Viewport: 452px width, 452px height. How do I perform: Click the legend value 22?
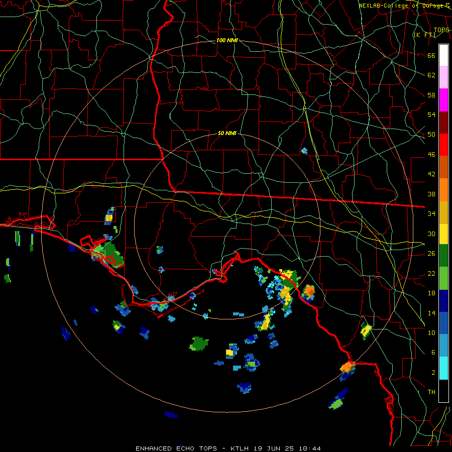tap(431, 273)
